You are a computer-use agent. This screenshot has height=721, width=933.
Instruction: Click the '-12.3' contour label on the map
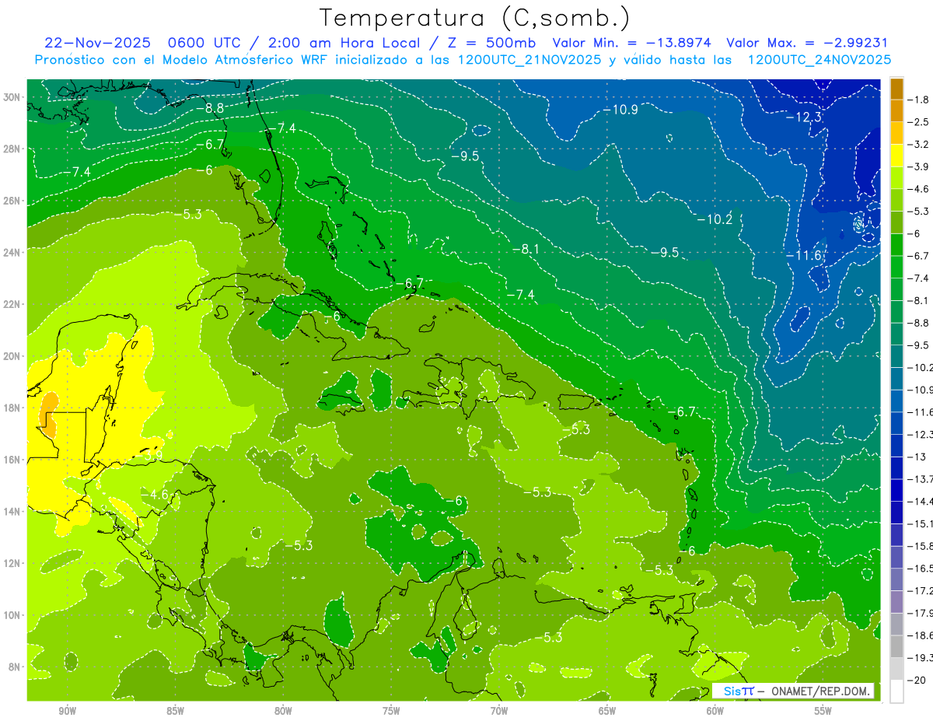pyautogui.click(x=802, y=117)
